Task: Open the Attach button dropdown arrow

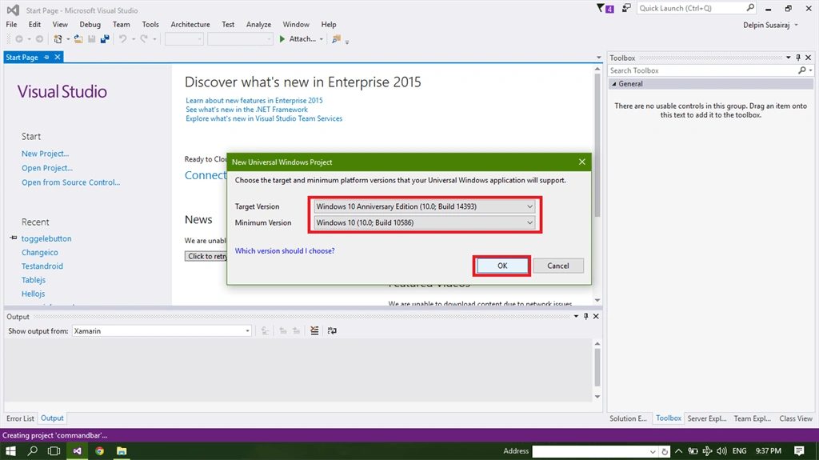Action: click(x=322, y=39)
